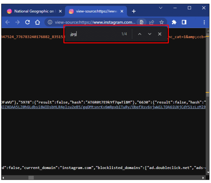
Task: Minimize the browser window
Action: click(x=175, y=8)
